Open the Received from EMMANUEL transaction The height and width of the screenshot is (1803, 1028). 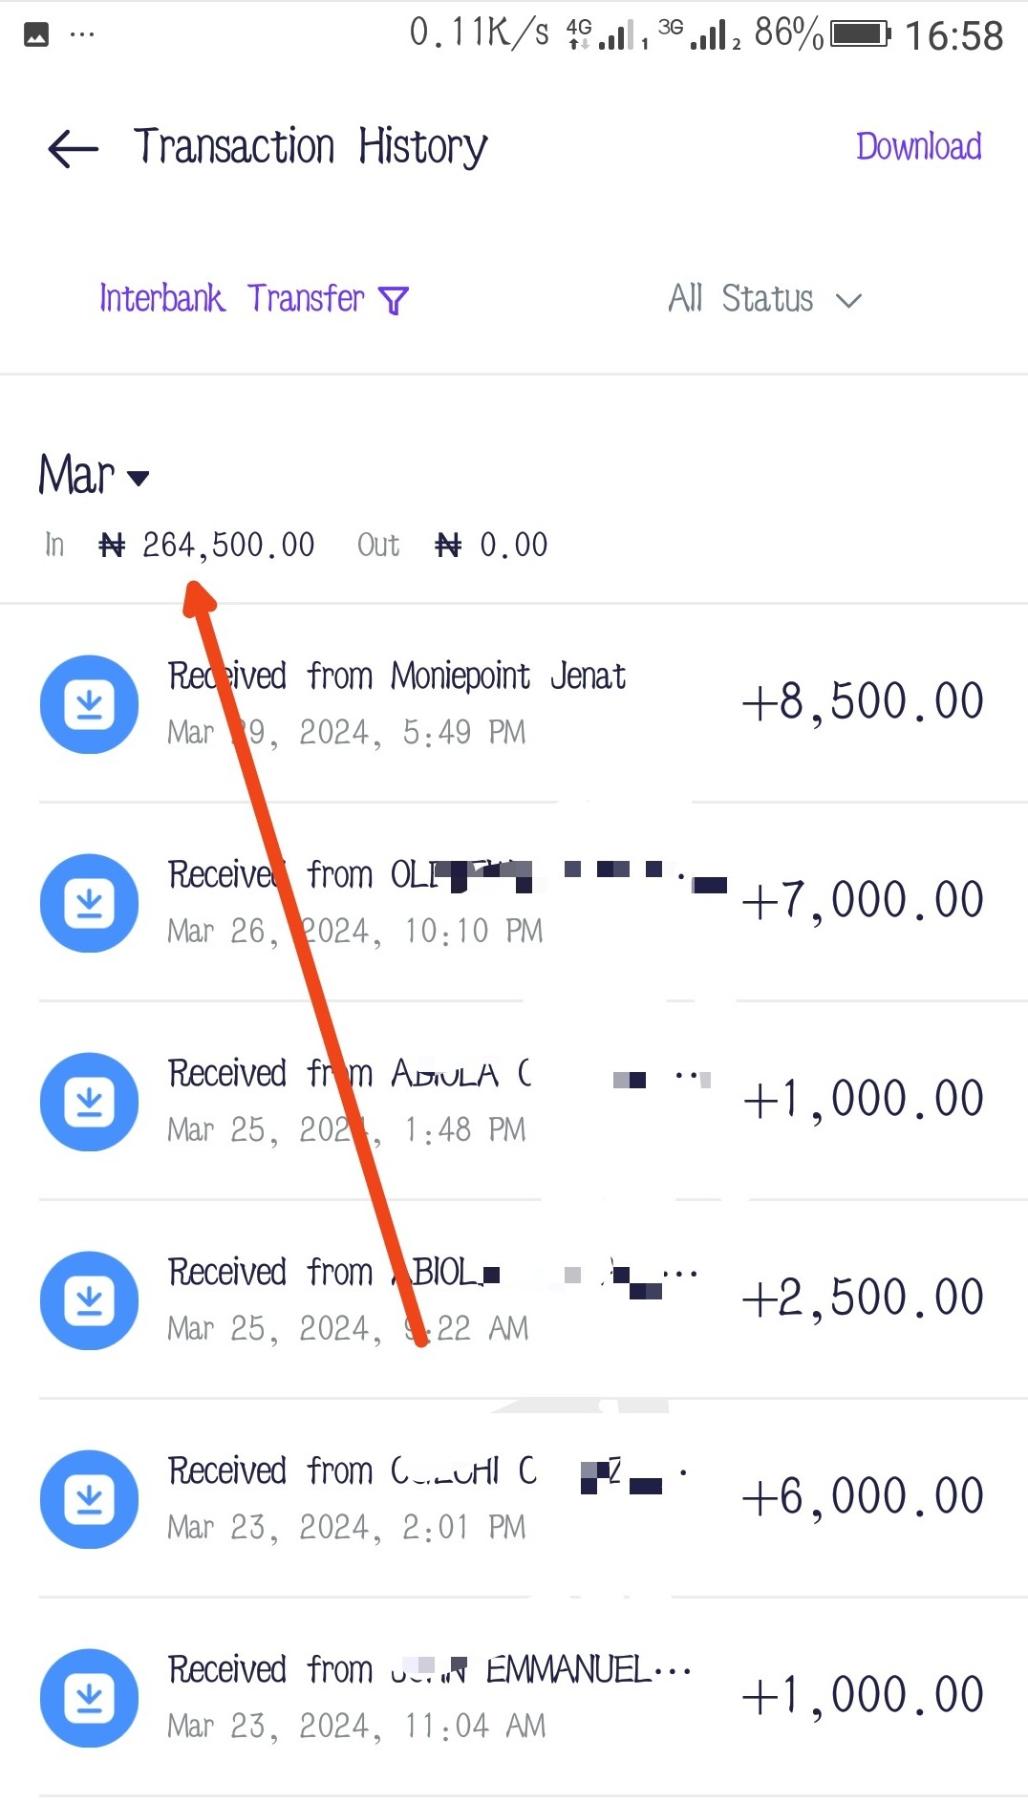(x=428, y=1670)
